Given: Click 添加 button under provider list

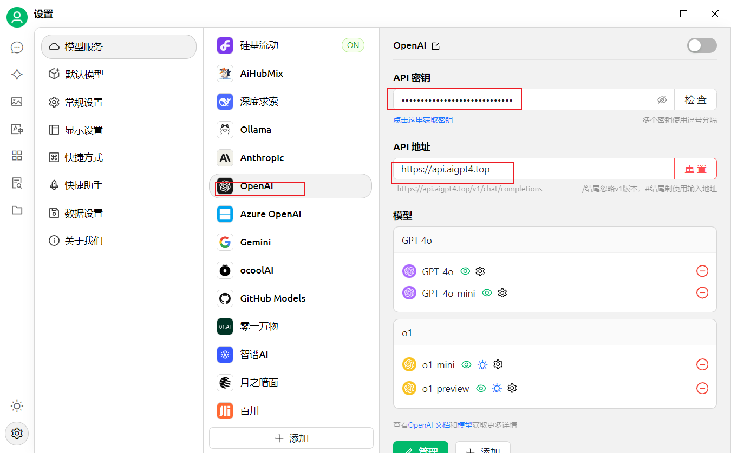Looking at the screenshot, I should point(291,438).
